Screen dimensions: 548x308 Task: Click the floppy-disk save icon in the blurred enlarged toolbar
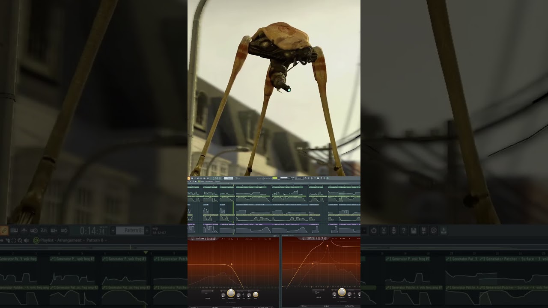click(x=414, y=231)
